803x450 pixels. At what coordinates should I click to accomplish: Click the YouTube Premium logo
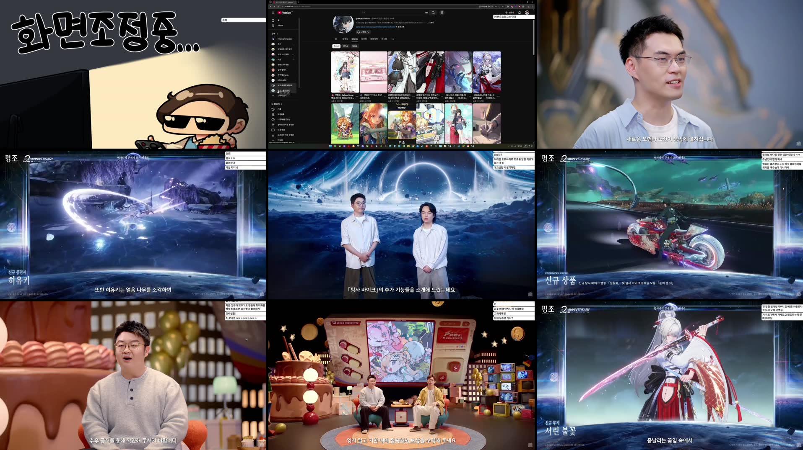point(284,13)
